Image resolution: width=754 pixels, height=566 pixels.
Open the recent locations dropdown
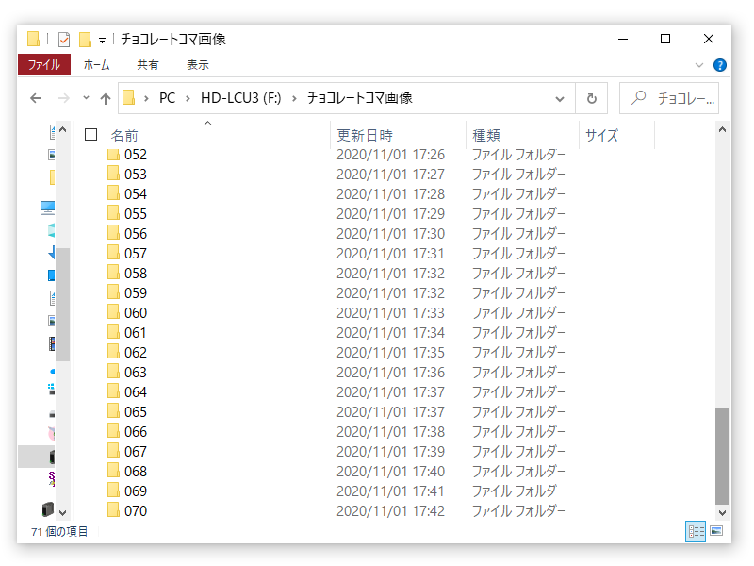(x=86, y=98)
